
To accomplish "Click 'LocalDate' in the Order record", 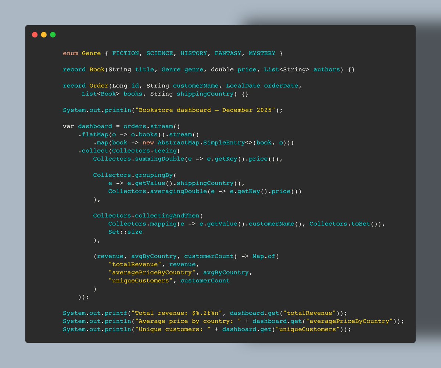I will coord(243,86).
